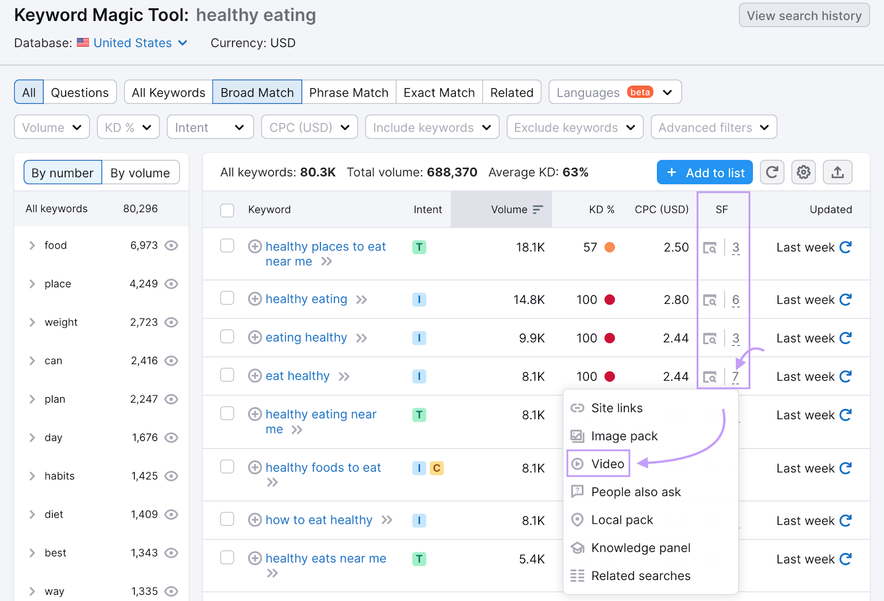Image resolution: width=884 pixels, height=601 pixels.
Task: Select all keywords with the header checkbox
Action: click(x=227, y=210)
